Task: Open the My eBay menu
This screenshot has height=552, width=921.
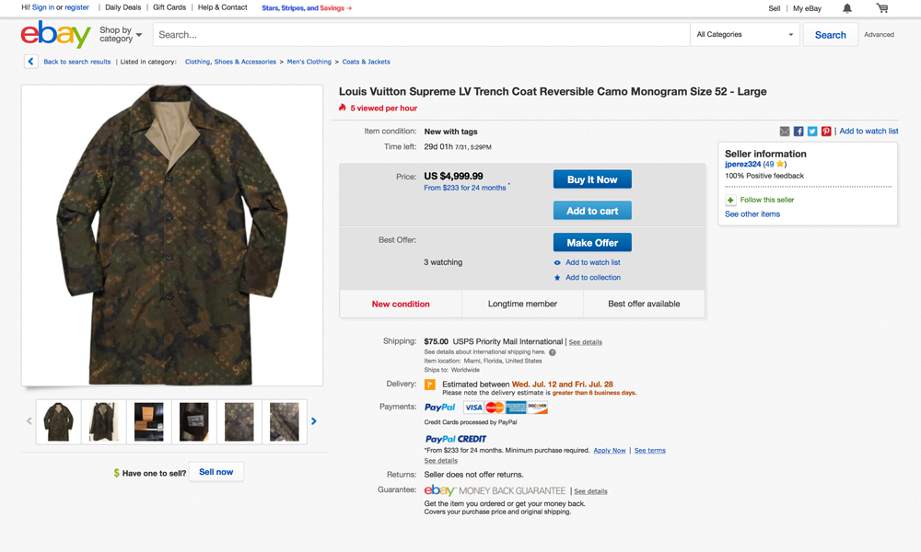Action: [807, 8]
